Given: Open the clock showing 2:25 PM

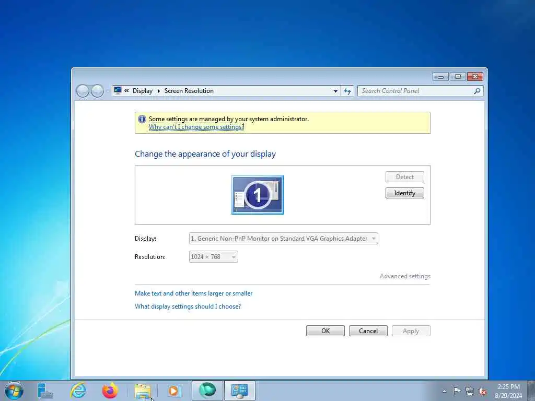Looking at the screenshot, I should (508, 391).
